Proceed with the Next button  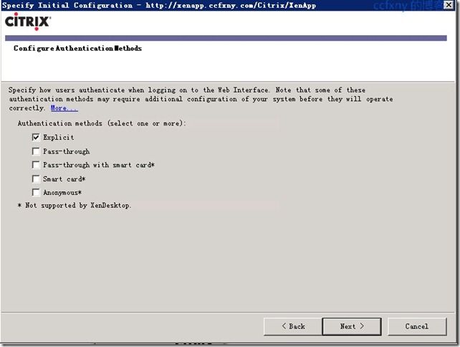click(352, 326)
